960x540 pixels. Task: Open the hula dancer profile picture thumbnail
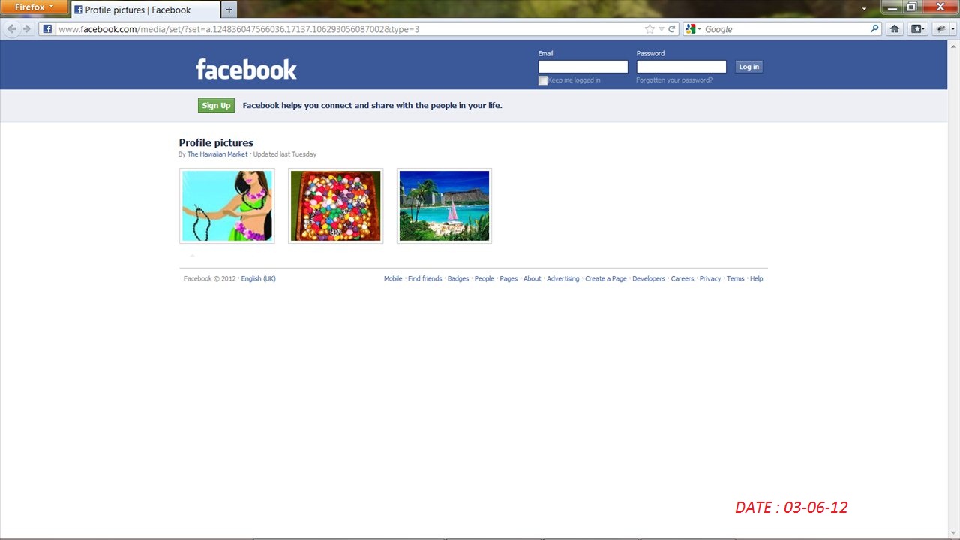coord(227,206)
